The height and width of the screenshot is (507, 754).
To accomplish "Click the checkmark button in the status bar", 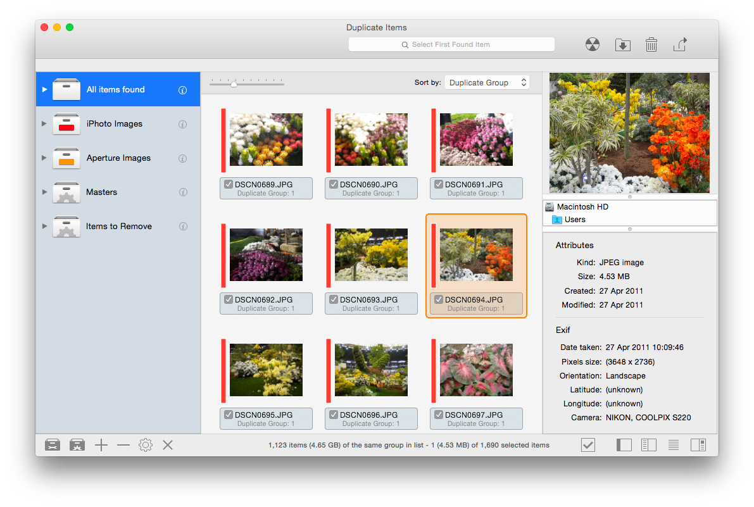I will (588, 445).
